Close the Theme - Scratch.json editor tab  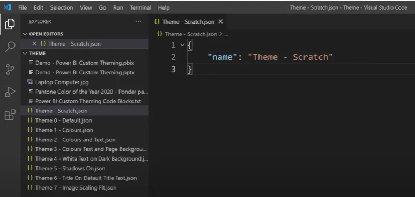220,21
